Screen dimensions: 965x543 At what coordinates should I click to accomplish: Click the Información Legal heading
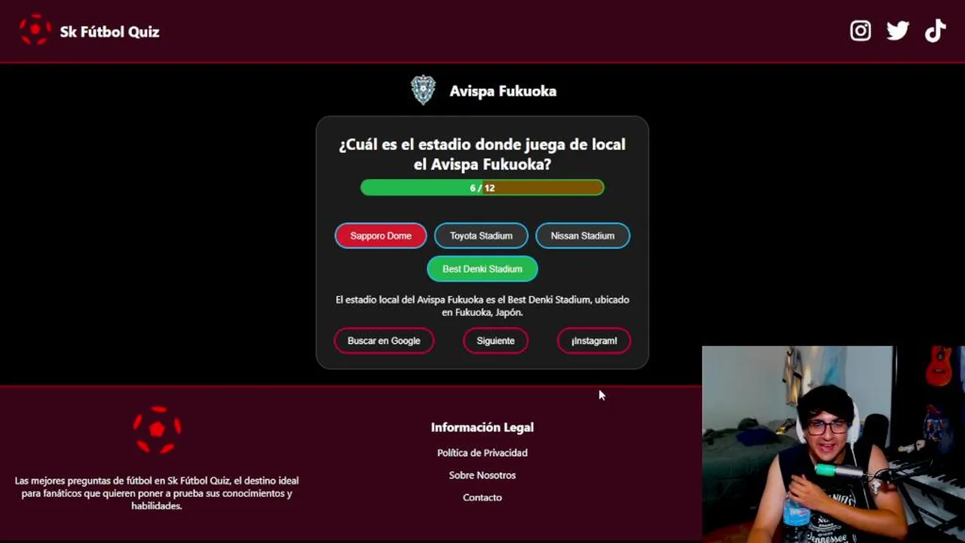(482, 428)
